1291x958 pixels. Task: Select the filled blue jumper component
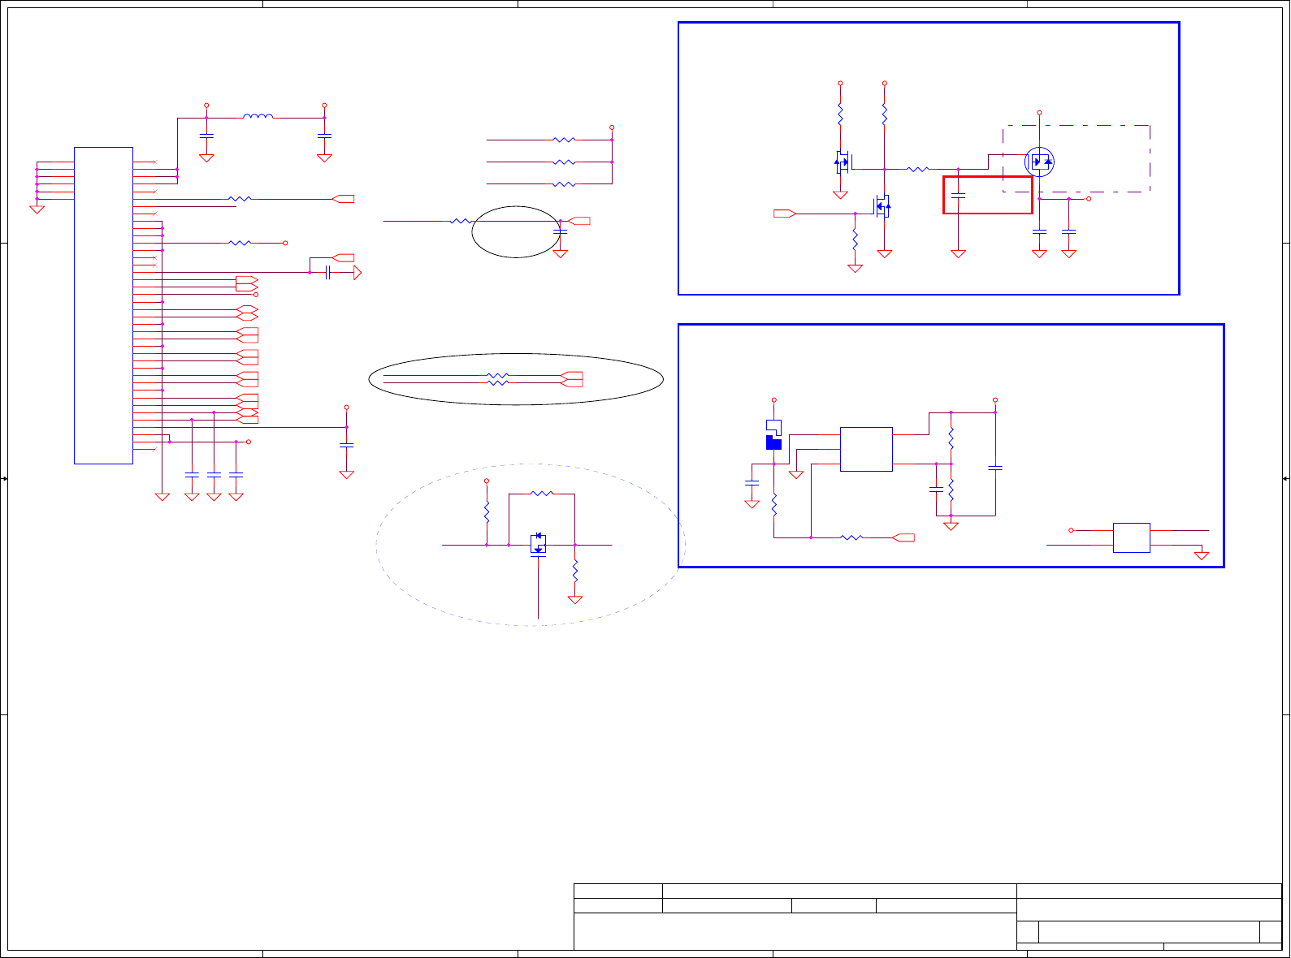point(773,443)
